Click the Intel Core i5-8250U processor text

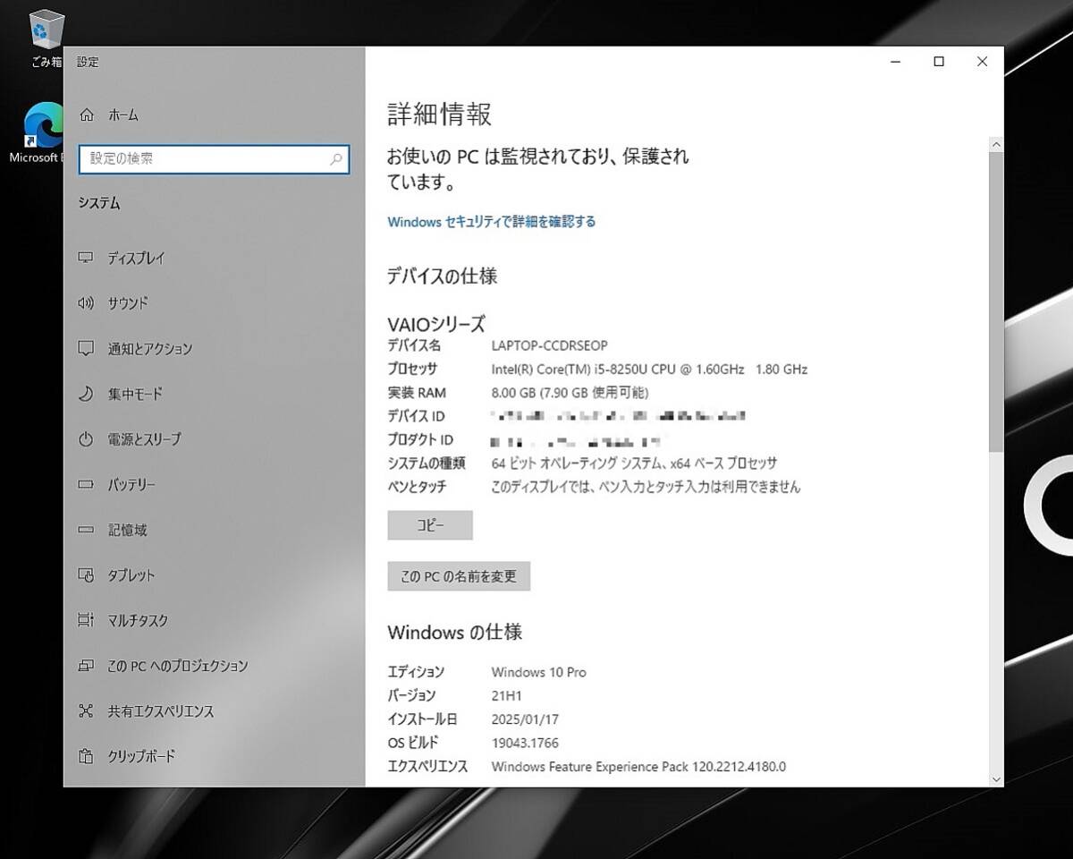point(649,369)
